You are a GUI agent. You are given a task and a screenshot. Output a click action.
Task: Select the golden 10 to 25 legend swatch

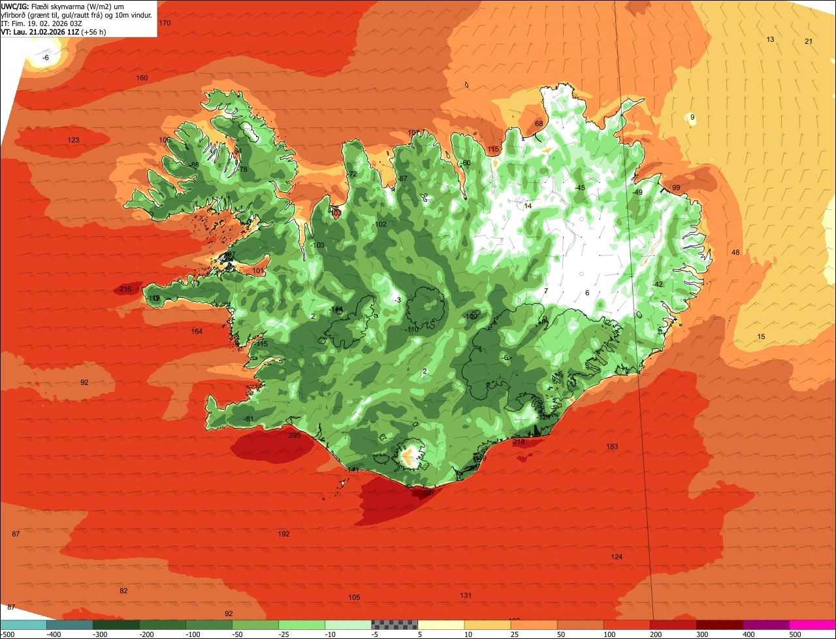(488, 625)
